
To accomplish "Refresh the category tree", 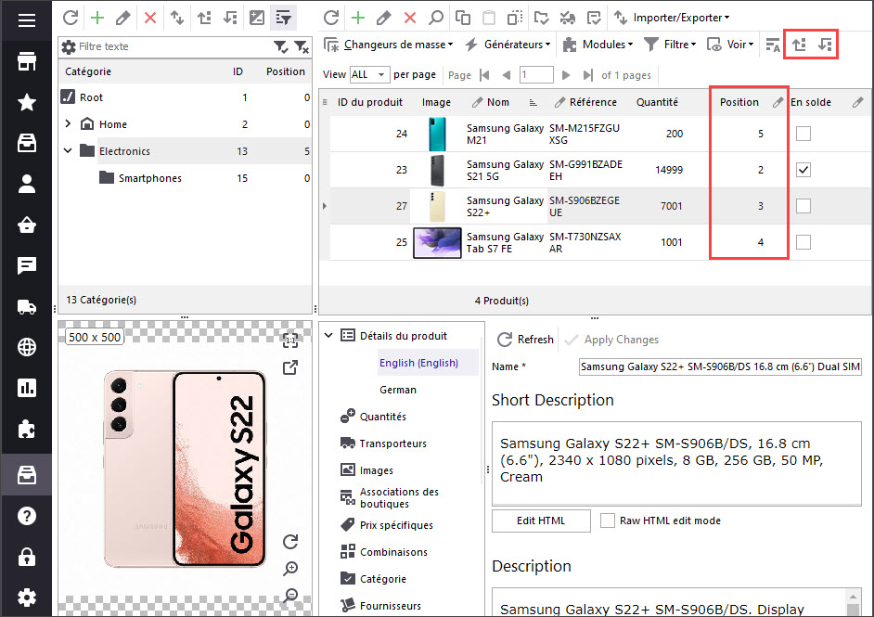I will tap(71, 18).
